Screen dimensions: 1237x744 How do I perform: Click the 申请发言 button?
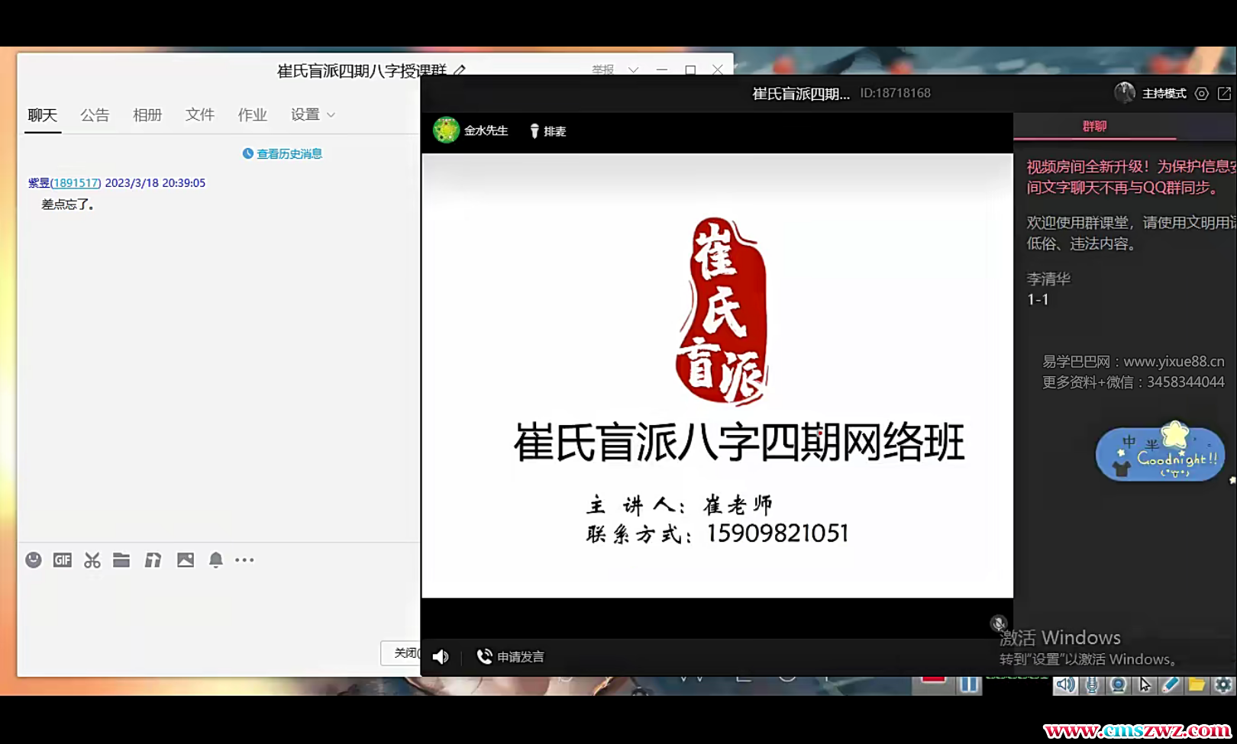click(x=511, y=657)
